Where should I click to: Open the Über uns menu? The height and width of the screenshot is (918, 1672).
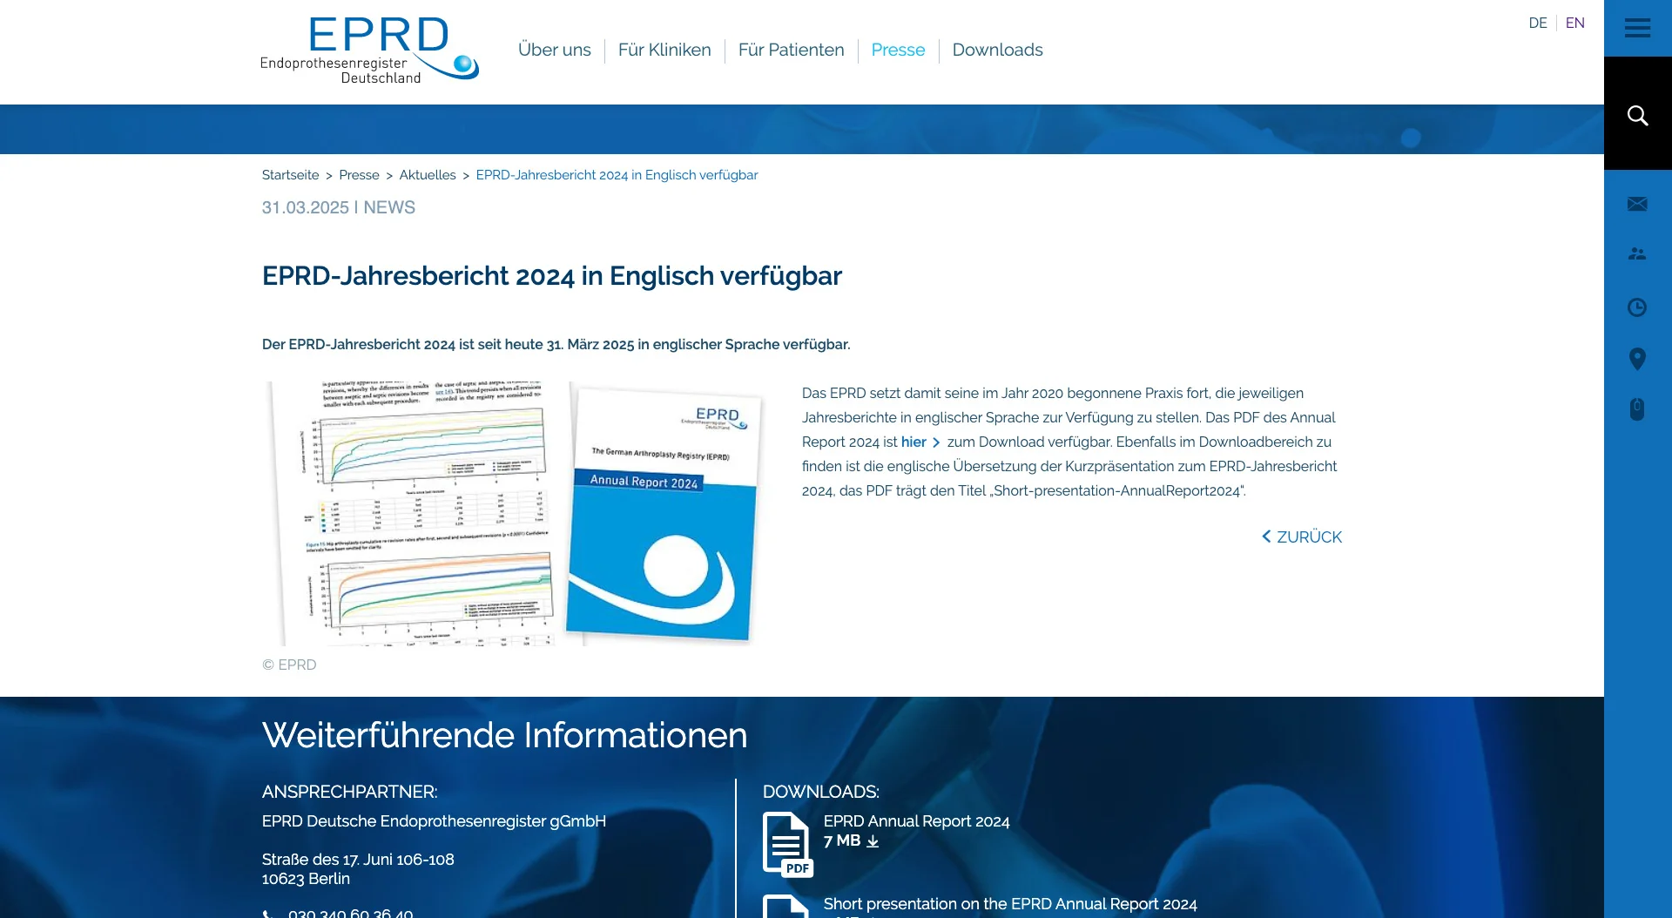pyautogui.click(x=554, y=51)
